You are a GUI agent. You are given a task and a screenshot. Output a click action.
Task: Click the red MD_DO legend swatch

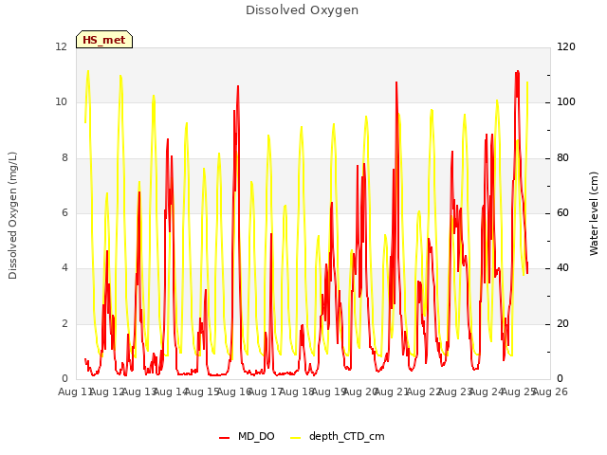[224, 438]
